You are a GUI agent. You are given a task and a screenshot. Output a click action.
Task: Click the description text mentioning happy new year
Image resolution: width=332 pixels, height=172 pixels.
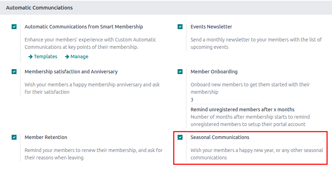[256, 154]
